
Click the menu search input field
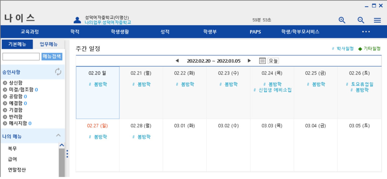(x=21, y=56)
